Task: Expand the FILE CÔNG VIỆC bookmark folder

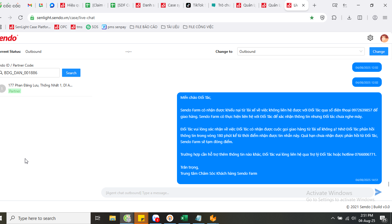Action: pos(198,27)
